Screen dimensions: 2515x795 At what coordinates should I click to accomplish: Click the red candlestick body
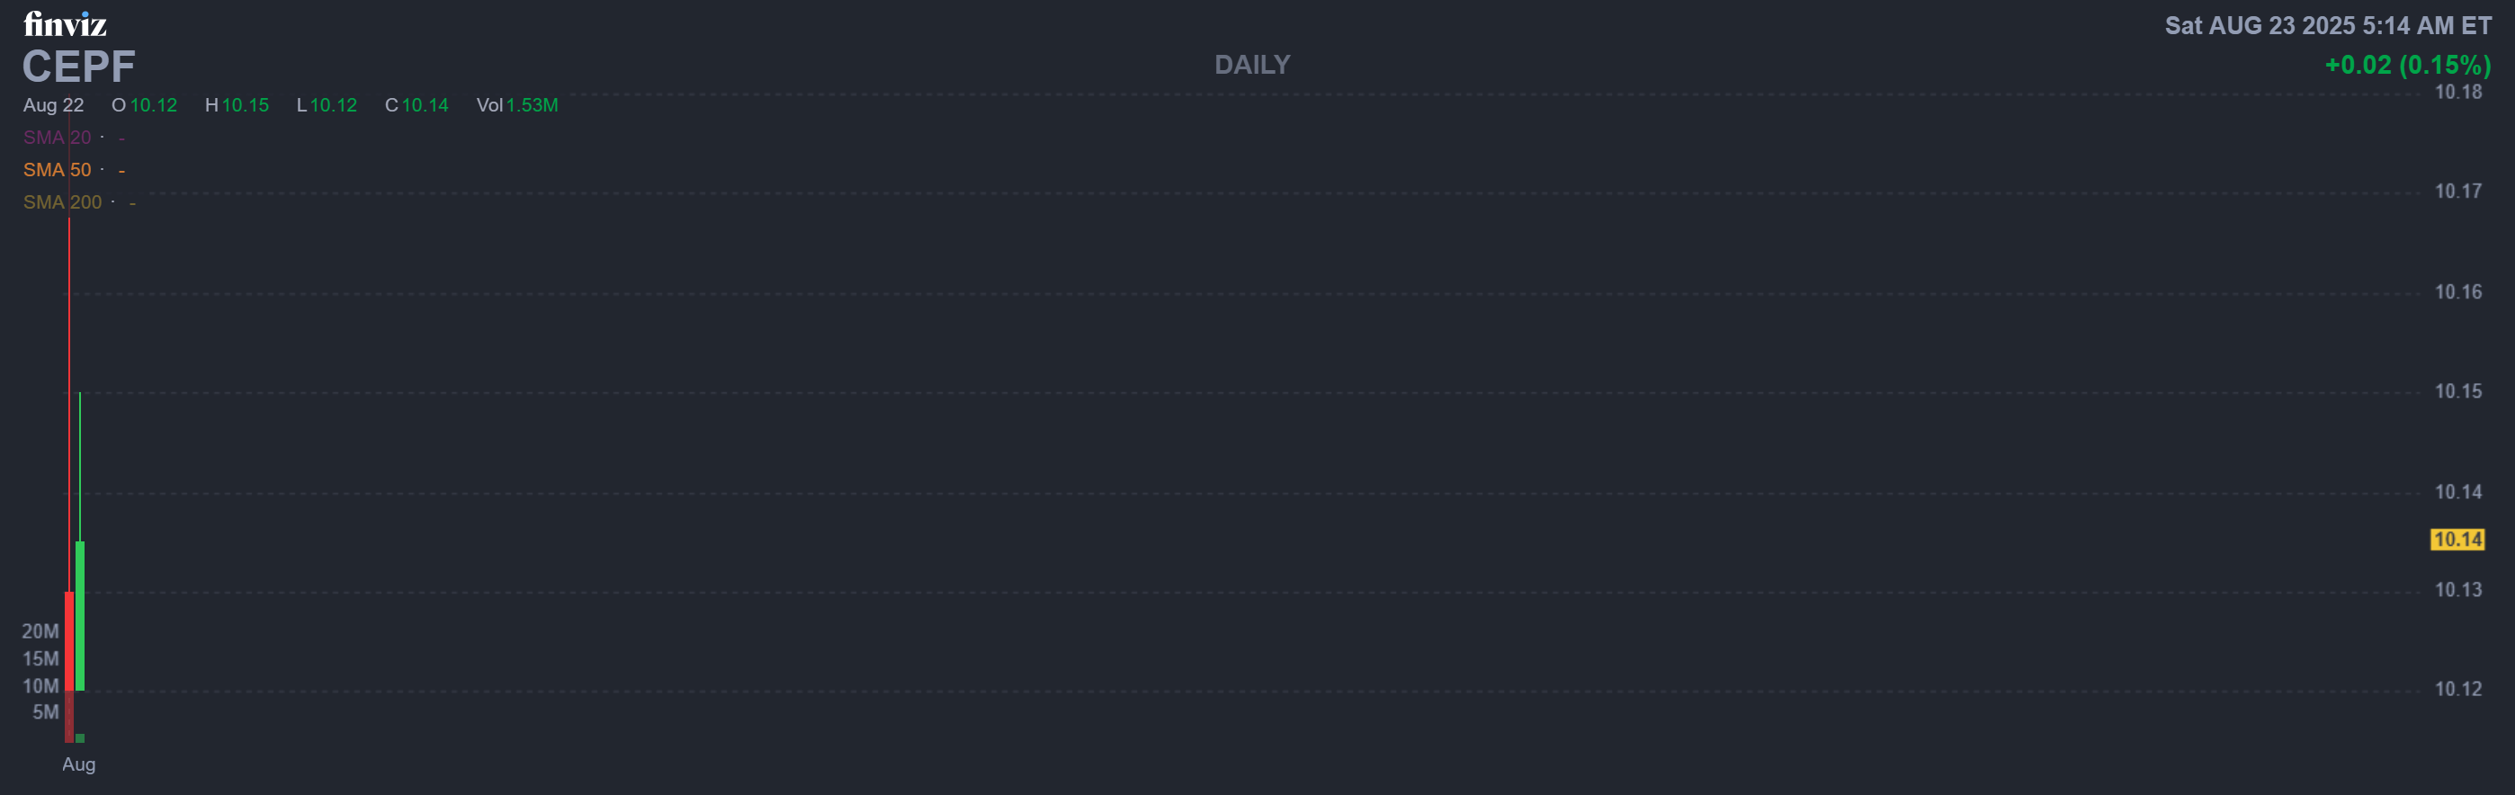pyautogui.click(x=69, y=640)
